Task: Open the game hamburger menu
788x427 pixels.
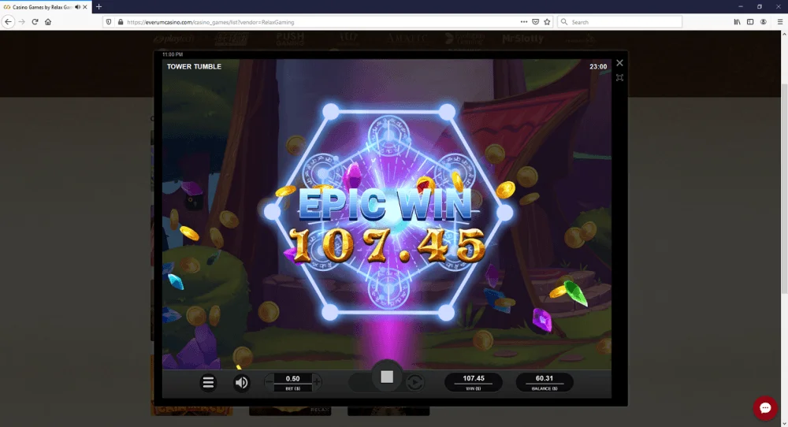Action: (x=208, y=383)
